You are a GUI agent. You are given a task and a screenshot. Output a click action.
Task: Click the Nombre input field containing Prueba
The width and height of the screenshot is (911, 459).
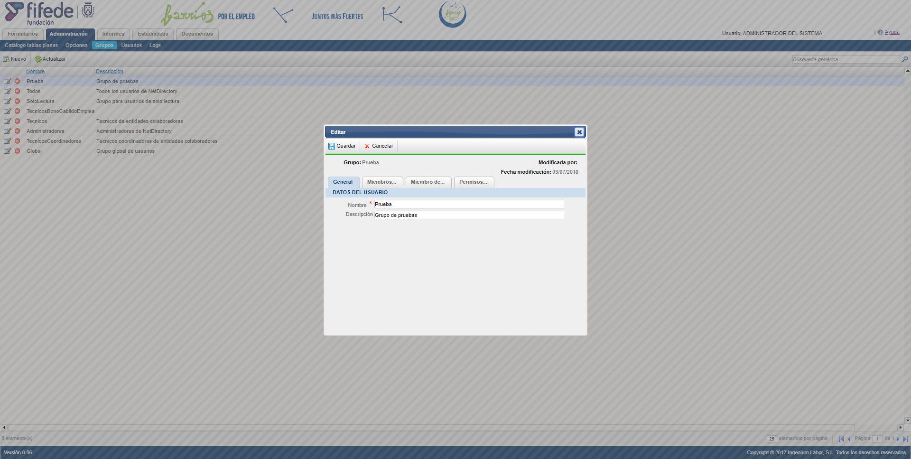469,204
